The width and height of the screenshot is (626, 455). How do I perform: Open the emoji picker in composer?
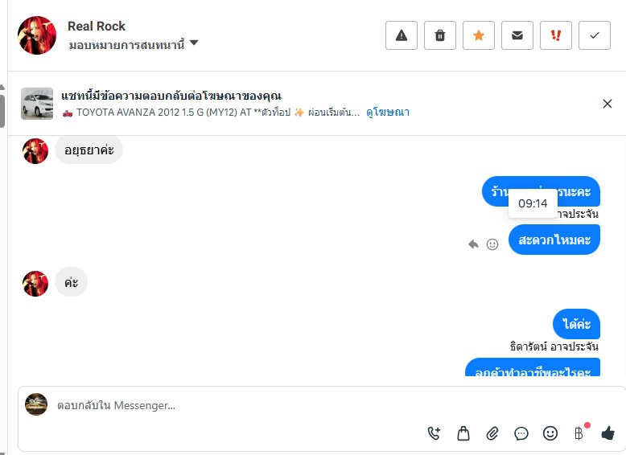coord(550,433)
